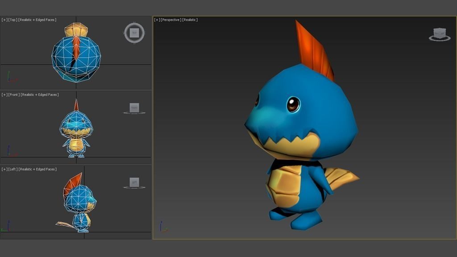457x257 pixels.
Task: Select the blue character model in Perspective view
Action: click(x=302, y=125)
